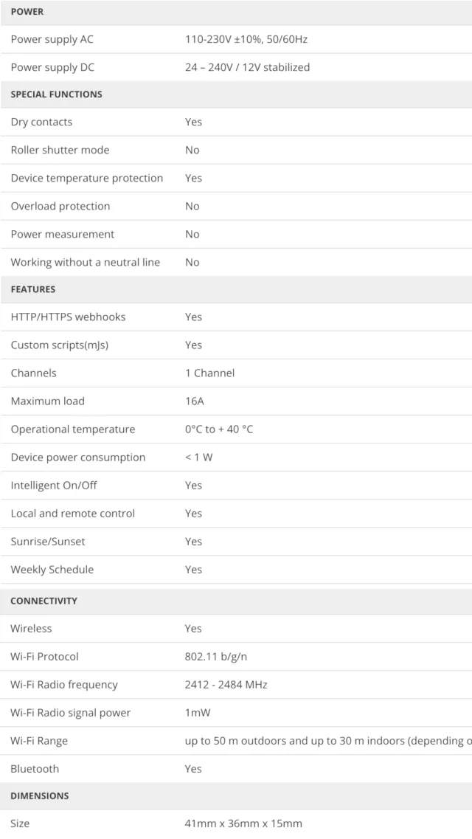
Task: Select the Power supply AC label
Action: click(x=52, y=39)
